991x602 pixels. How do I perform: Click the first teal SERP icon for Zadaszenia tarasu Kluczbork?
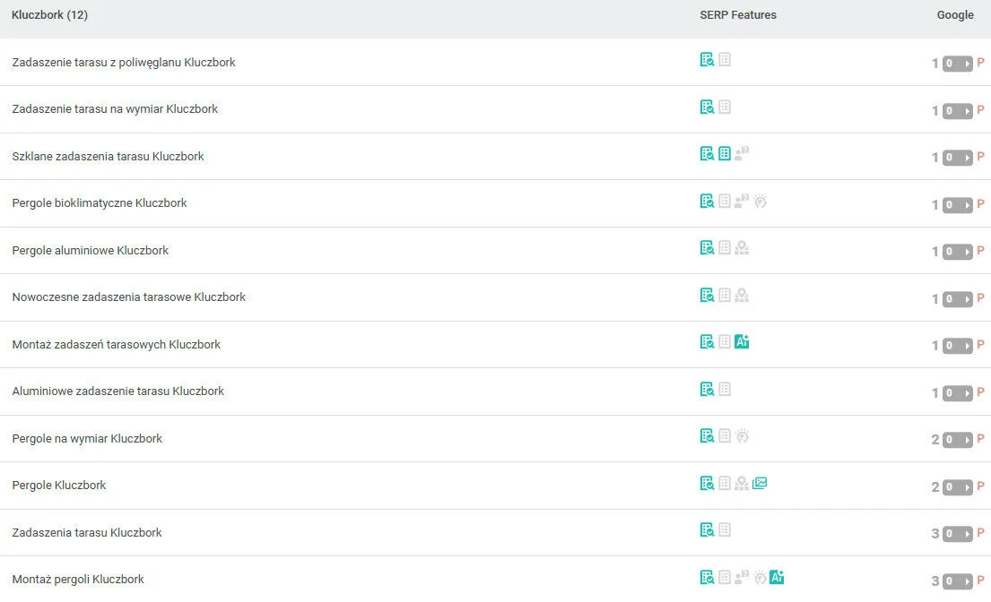click(707, 529)
